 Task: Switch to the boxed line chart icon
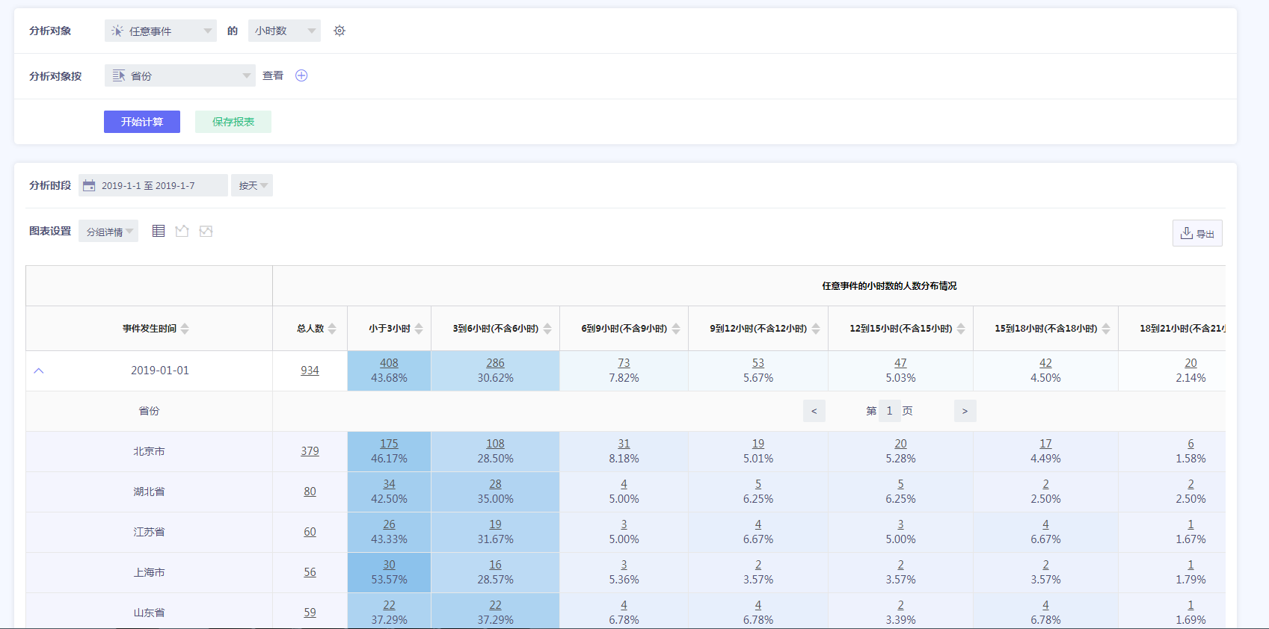(x=206, y=231)
